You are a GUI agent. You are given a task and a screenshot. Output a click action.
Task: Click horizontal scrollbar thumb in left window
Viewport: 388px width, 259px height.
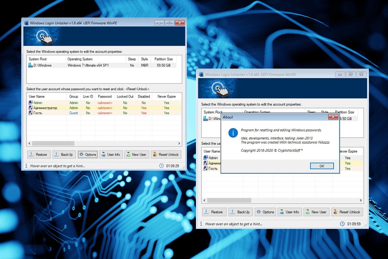click(53, 143)
